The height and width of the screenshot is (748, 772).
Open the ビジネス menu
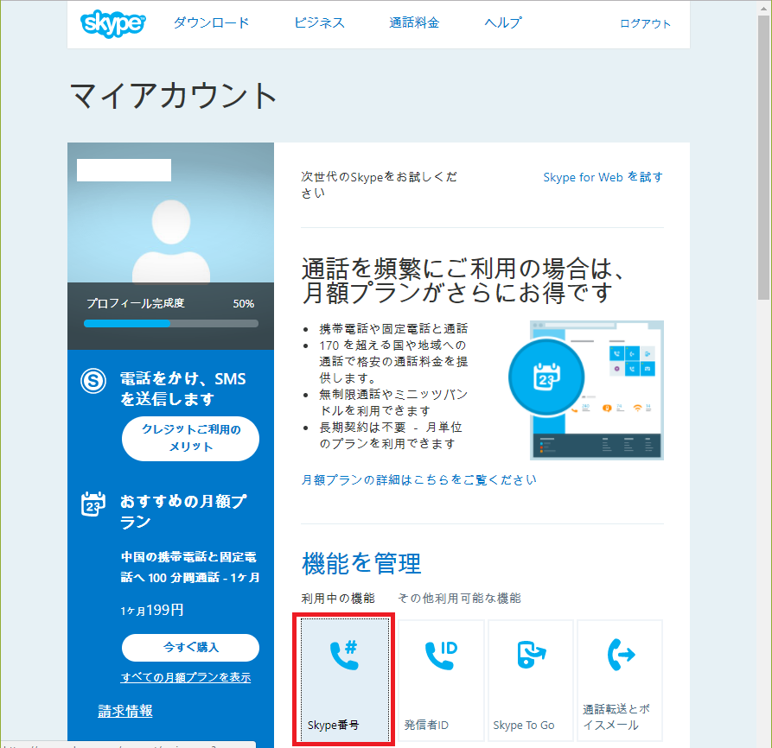point(319,22)
